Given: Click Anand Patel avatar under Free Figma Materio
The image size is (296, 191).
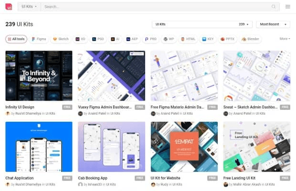Looking at the screenshot, I should [x=153, y=114].
